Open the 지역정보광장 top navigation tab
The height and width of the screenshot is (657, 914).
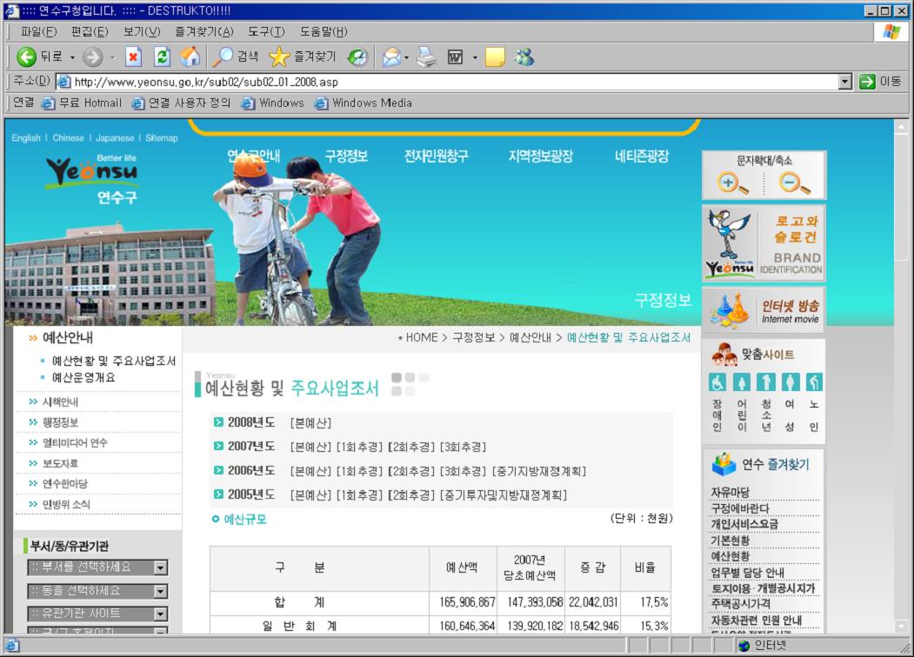click(540, 156)
